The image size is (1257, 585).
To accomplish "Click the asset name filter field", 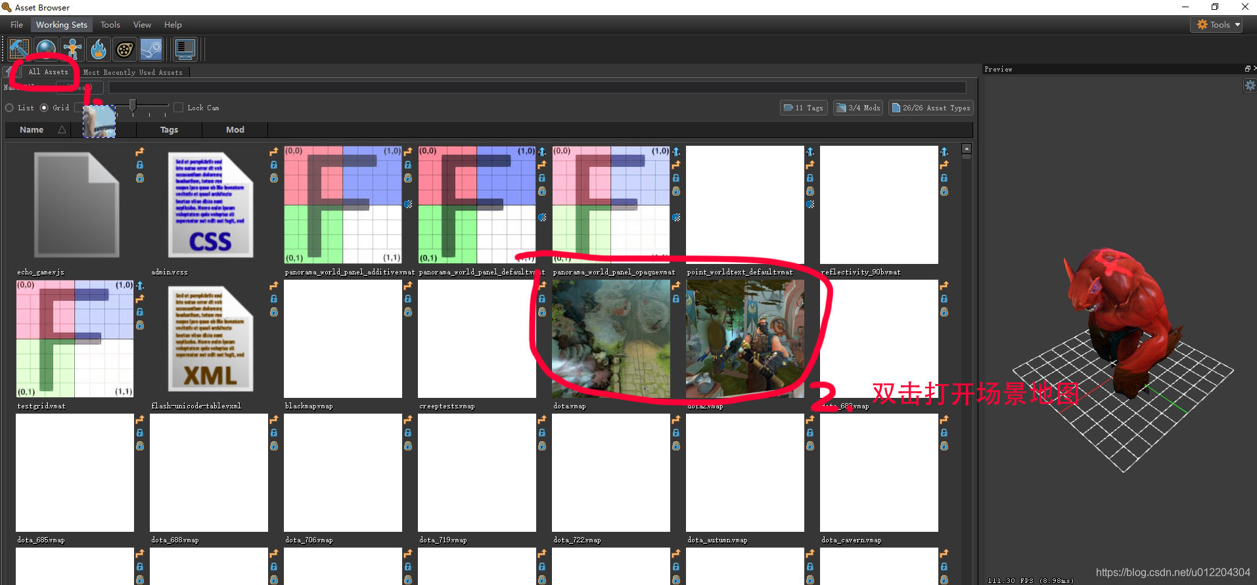I will click(x=537, y=87).
